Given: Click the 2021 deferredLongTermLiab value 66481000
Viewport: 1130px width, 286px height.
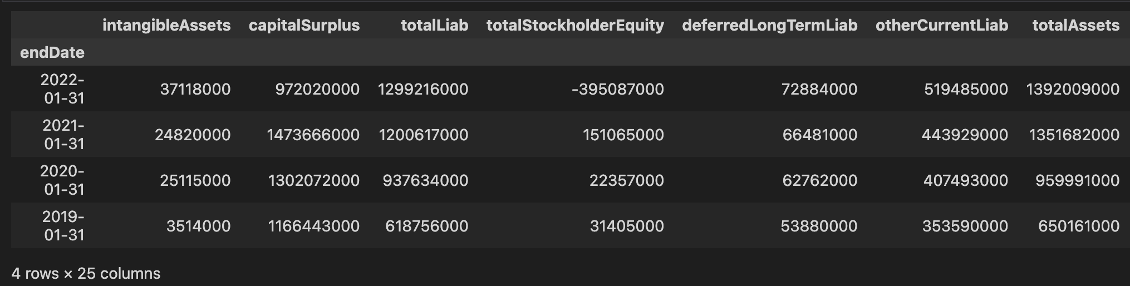Looking at the screenshot, I should [819, 135].
